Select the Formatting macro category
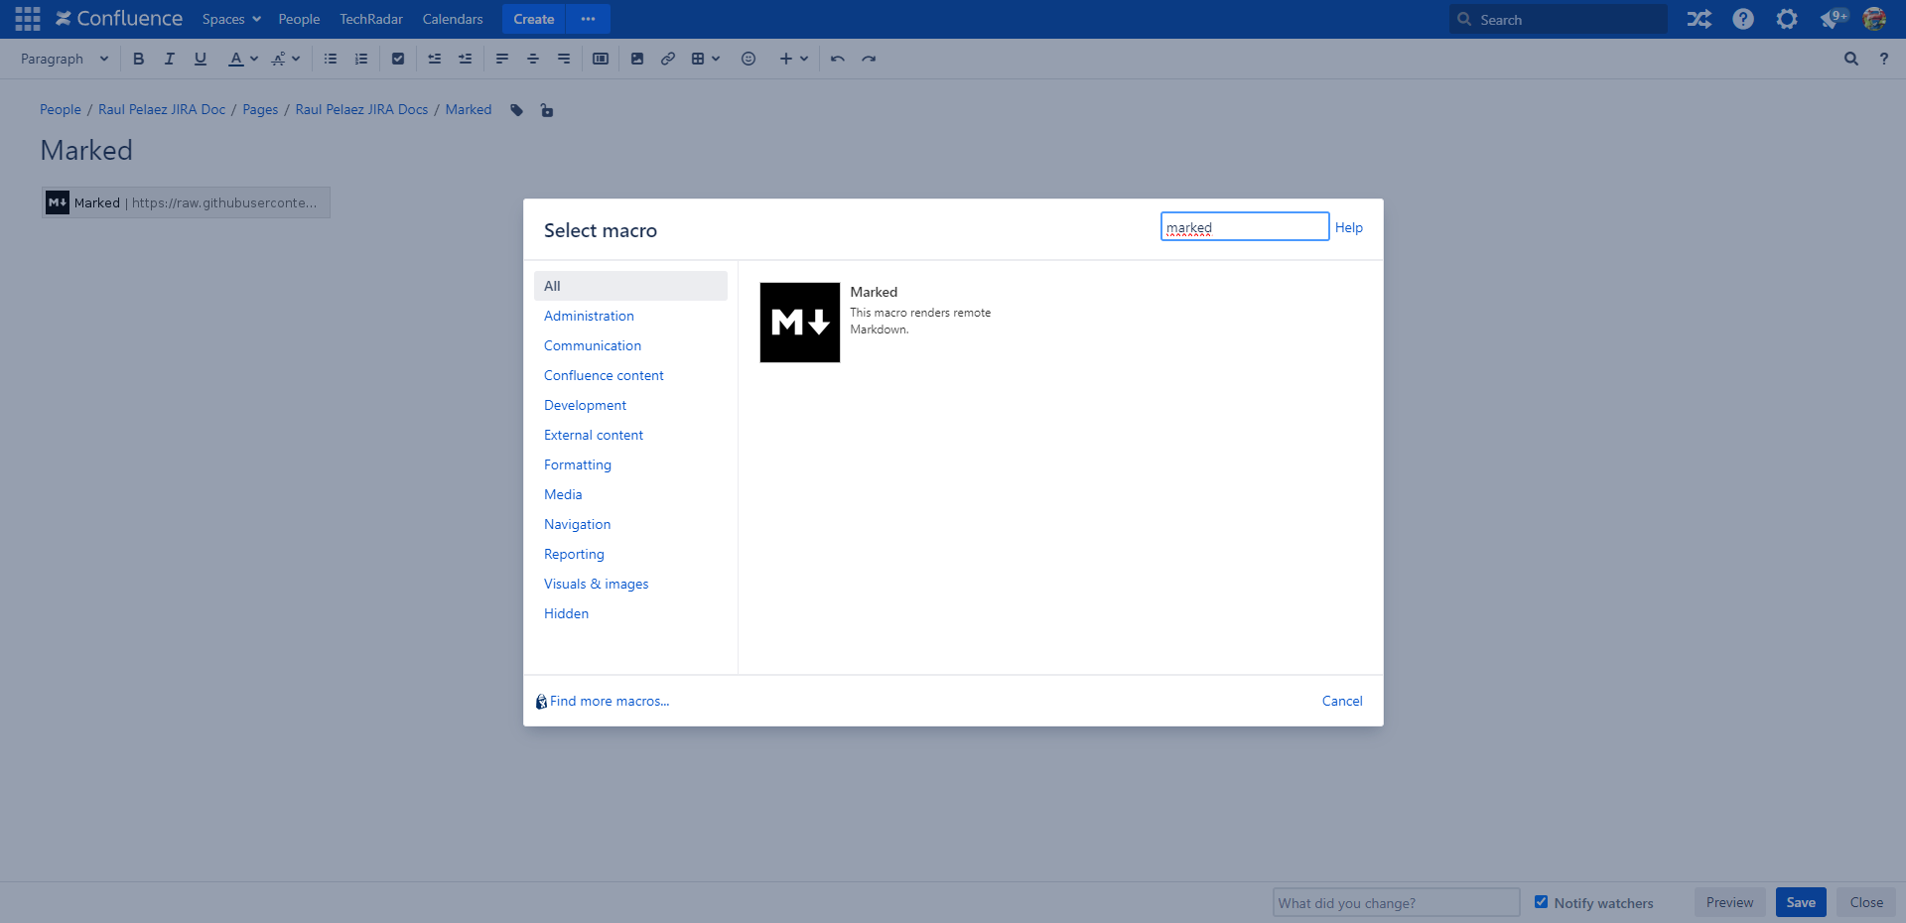The height and width of the screenshot is (923, 1906). click(x=578, y=464)
